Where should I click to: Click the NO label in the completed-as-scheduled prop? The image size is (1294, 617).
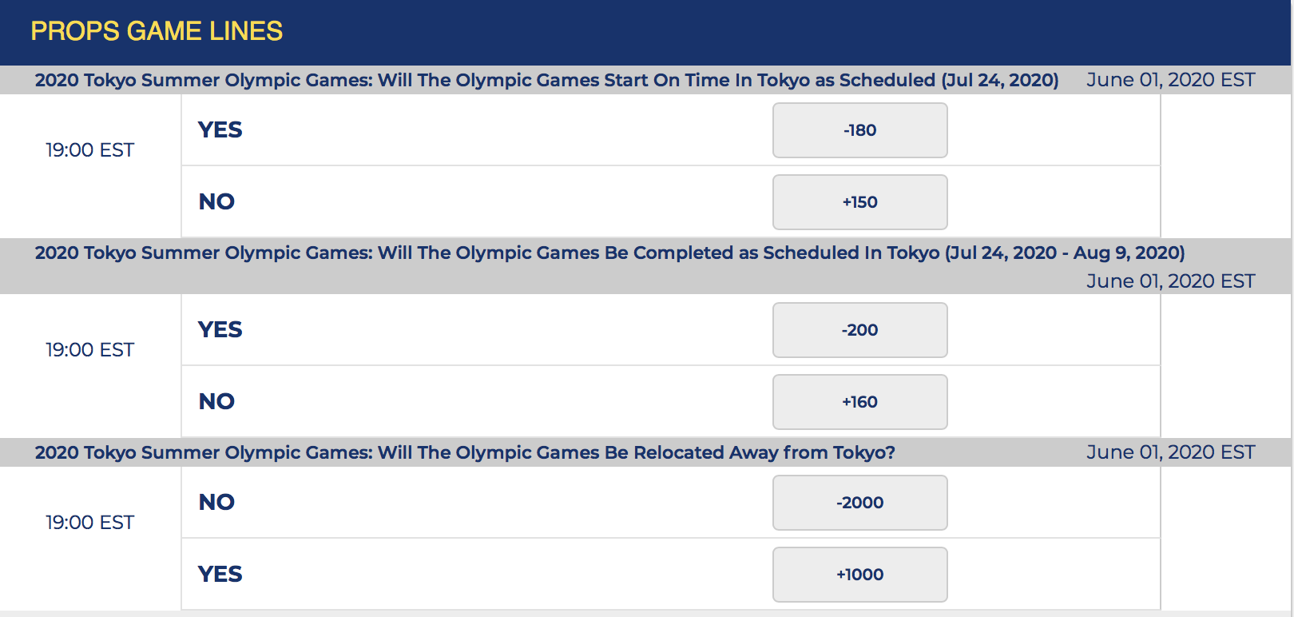click(x=216, y=401)
